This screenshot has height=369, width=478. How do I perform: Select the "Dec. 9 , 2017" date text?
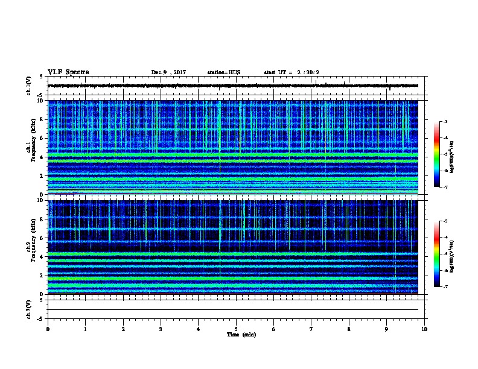click(x=168, y=72)
